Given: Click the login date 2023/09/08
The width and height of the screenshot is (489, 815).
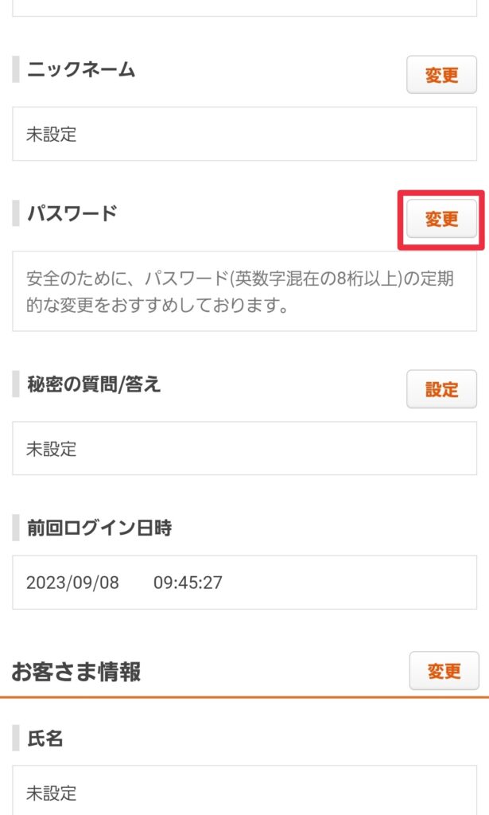Looking at the screenshot, I should click(72, 583).
